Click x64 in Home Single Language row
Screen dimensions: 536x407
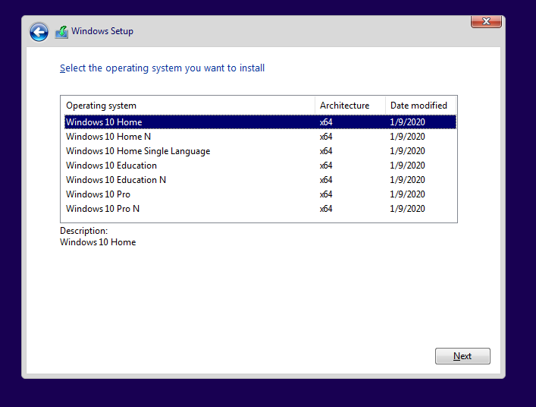point(326,151)
